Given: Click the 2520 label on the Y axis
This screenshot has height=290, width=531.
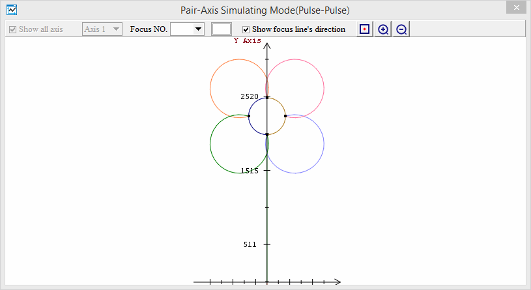Looking at the screenshot, I should coord(250,96).
